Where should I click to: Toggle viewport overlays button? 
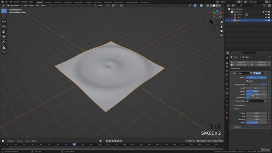(x=201, y=6)
